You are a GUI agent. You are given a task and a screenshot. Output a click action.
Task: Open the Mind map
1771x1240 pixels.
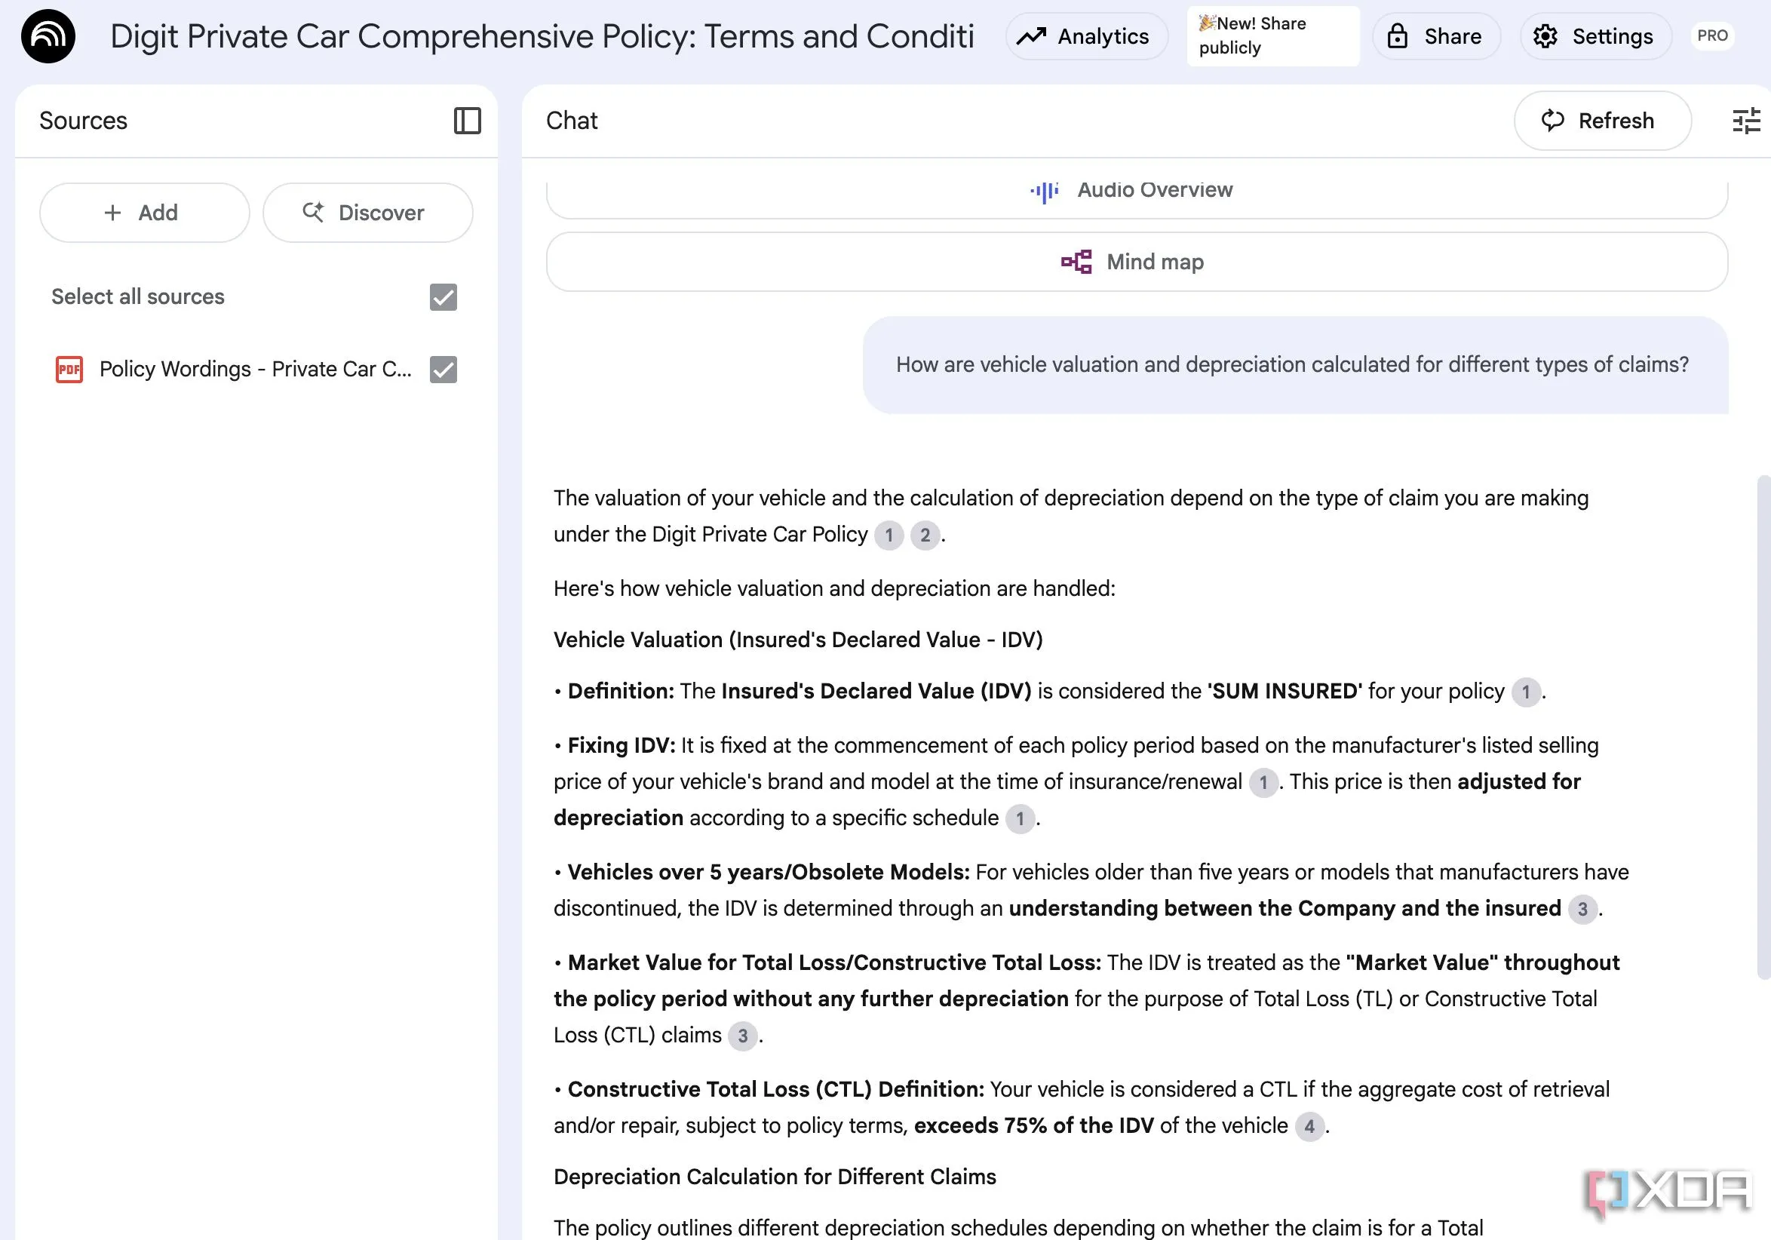point(1136,262)
